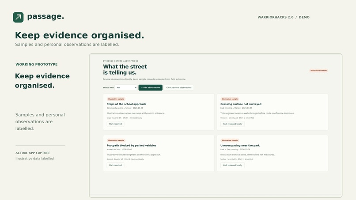Image resolution: width=356 pixels, height=200 pixels.
Task: Select the 'Steps at the school approach' title
Action: pyautogui.click(x=126, y=104)
